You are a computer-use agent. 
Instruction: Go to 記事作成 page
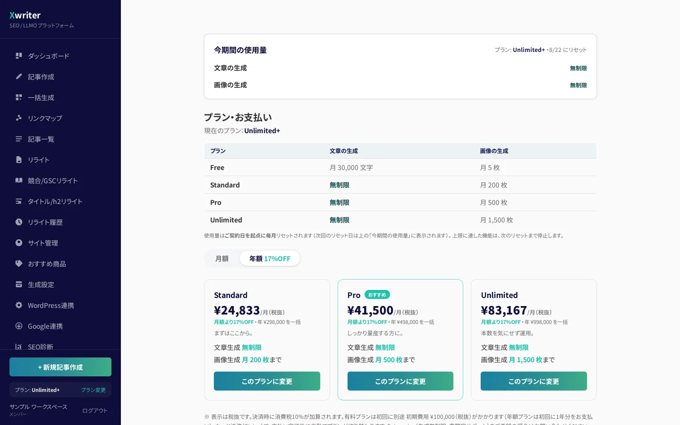[60, 76]
